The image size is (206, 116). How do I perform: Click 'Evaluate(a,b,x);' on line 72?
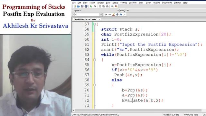[x=143, y=100]
